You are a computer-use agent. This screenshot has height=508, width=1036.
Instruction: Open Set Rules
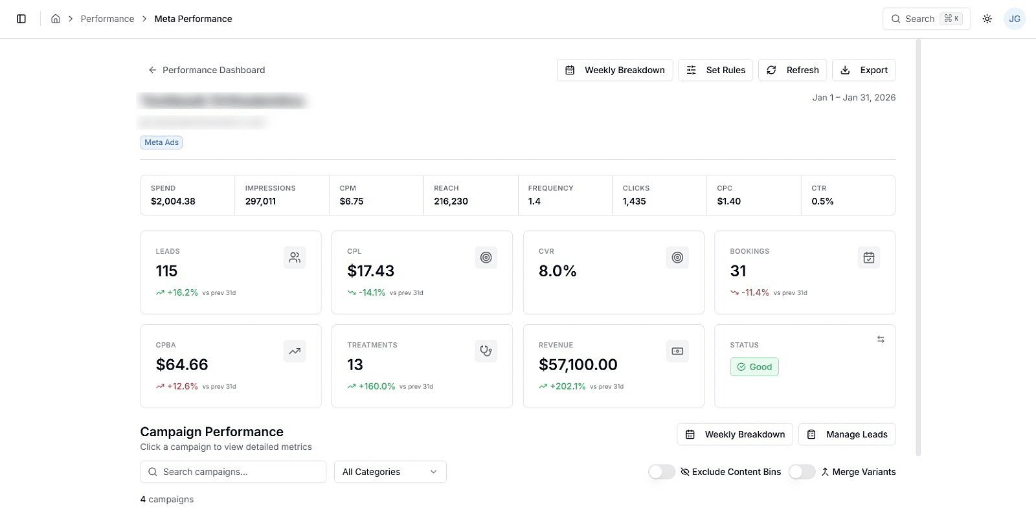[715, 70]
